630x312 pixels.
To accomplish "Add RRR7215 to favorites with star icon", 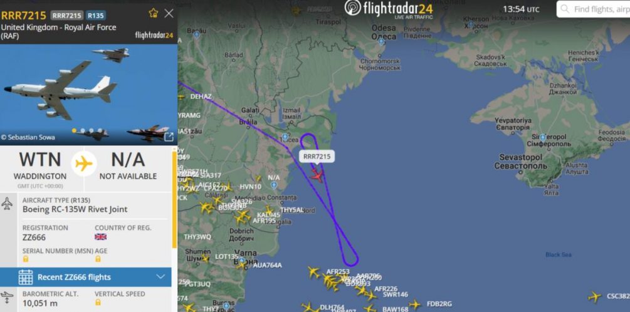I will coord(154,13).
